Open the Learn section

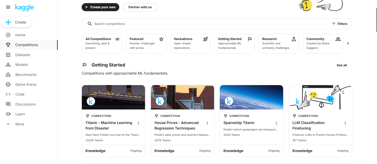(x=20, y=114)
